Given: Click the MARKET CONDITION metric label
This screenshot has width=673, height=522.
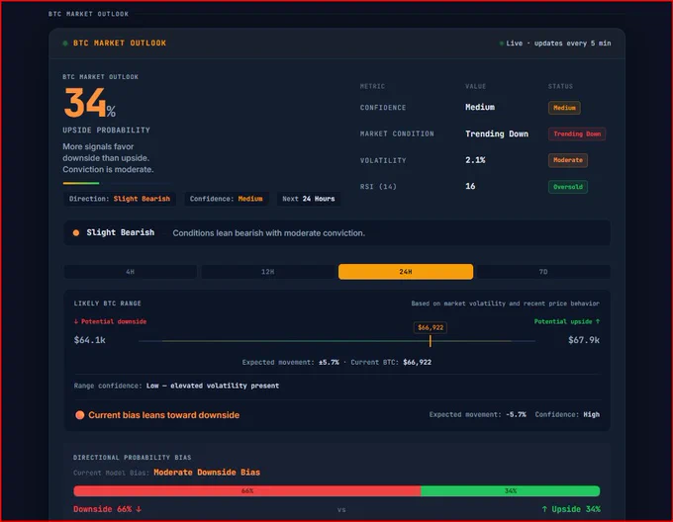Looking at the screenshot, I should [x=397, y=134].
